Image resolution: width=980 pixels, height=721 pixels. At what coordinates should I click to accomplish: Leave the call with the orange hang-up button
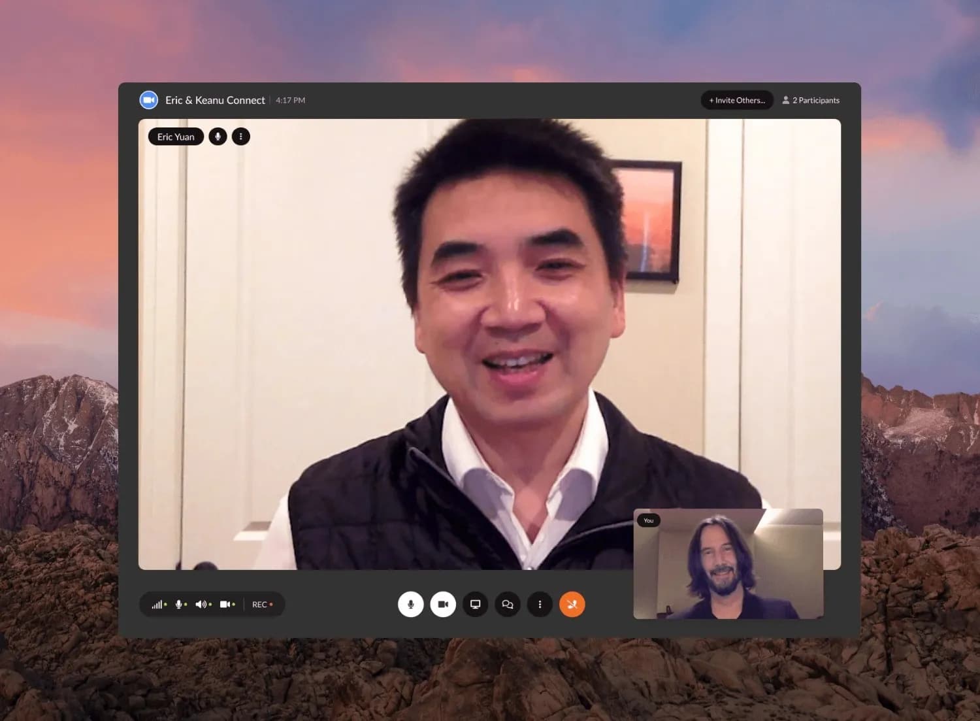[572, 605]
